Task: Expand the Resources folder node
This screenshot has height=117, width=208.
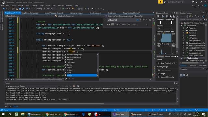Action: click(x=184, y=33)
